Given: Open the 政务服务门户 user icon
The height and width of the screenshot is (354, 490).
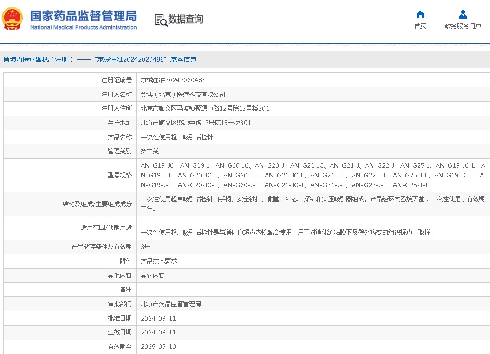Looking at the screenshot, I should [463, 14].
